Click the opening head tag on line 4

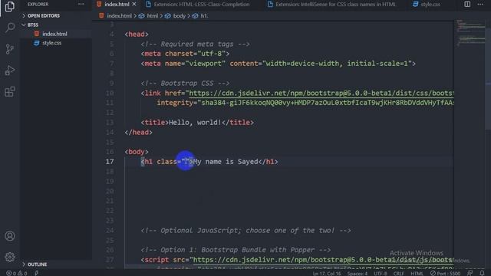137,34
